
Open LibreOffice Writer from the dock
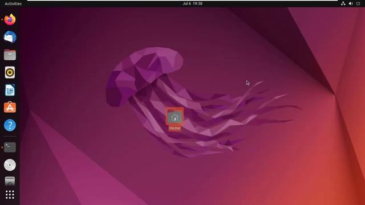click(x=10, y=90)
